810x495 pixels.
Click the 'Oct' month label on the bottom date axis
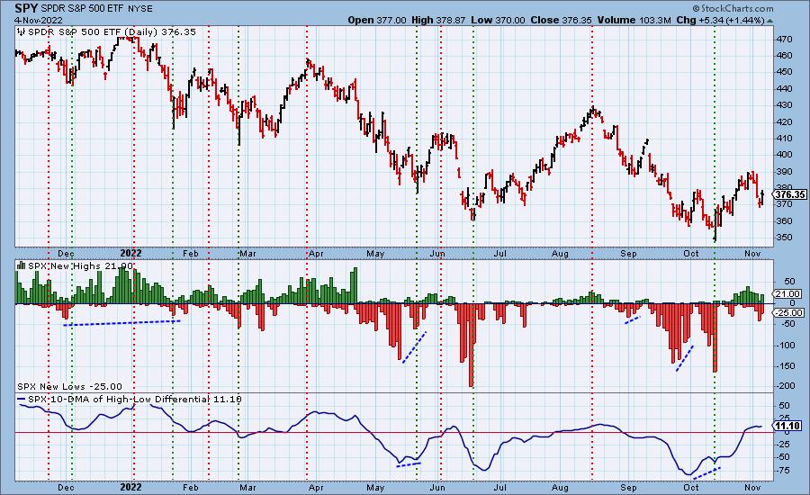(x=690, y=487)
